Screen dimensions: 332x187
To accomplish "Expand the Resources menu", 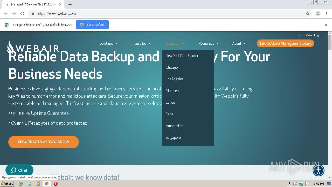I will pyautogui.click(x=208, y=43).
